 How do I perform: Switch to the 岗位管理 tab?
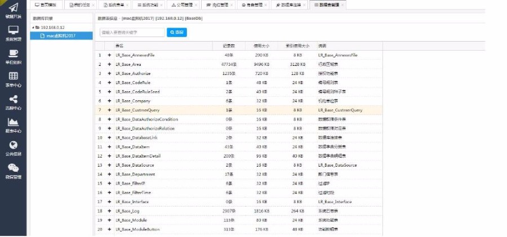click(217, 5)
